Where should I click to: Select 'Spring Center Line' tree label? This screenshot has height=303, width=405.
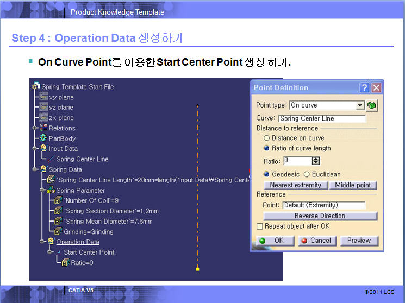point(82,159)
